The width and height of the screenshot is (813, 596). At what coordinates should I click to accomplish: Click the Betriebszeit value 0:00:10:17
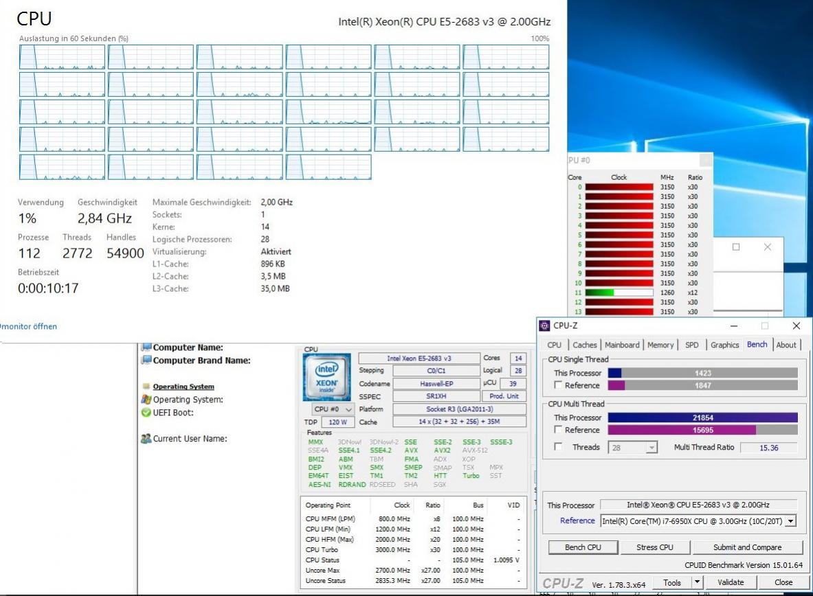(x=48, y=288)
